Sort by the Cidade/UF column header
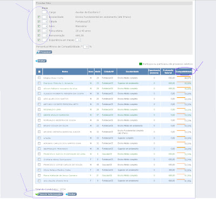 pyautogui.click(x=109, y=71)
